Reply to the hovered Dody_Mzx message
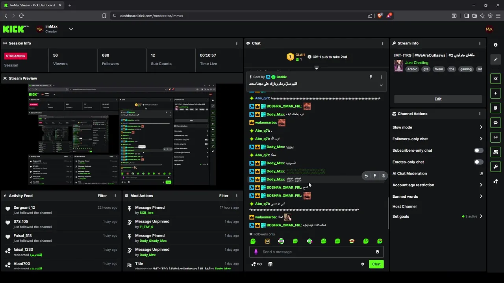The image size is (504, 283). click(x=366, y=176)
